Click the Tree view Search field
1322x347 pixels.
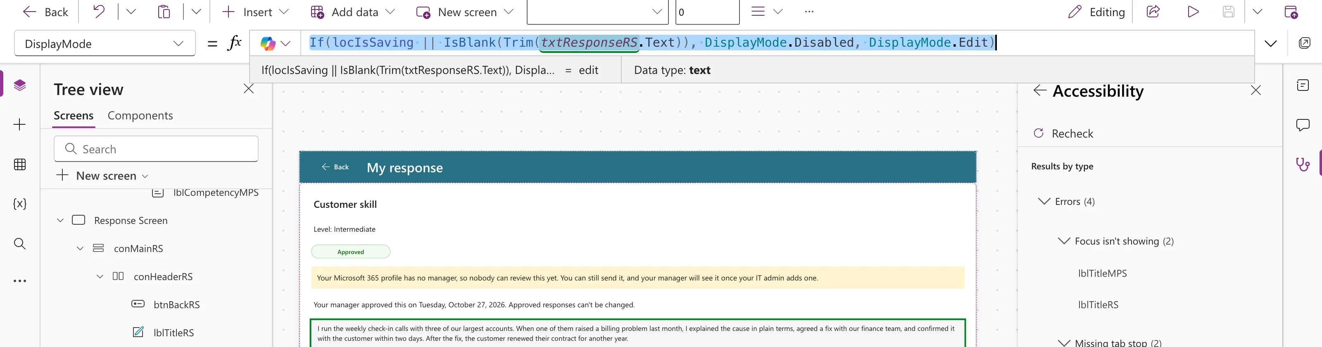coord(156,149)
